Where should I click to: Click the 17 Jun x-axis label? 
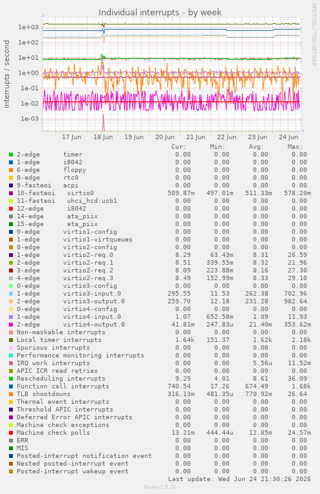pyautogui.click(x=71, y=137)
